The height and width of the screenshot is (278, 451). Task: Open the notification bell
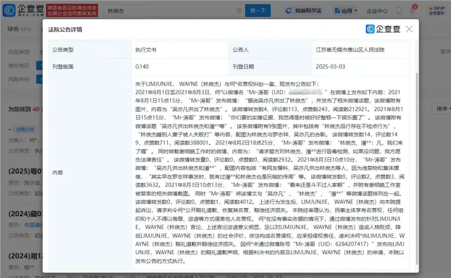412,11
